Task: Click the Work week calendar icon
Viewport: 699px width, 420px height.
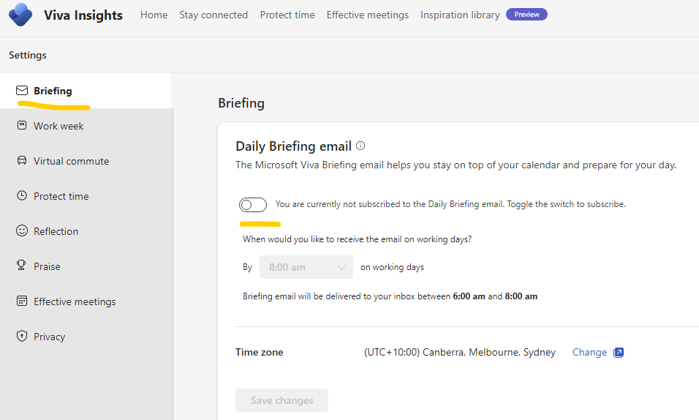Action: (22, 126)
